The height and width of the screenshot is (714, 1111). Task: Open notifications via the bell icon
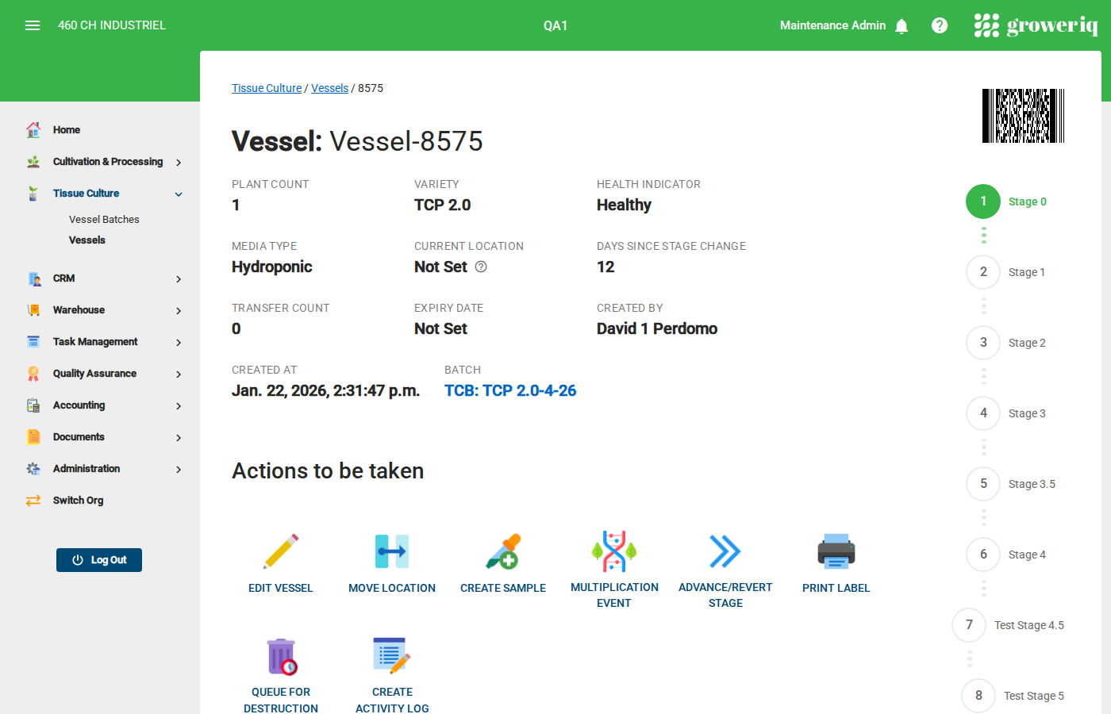[901, 25]
